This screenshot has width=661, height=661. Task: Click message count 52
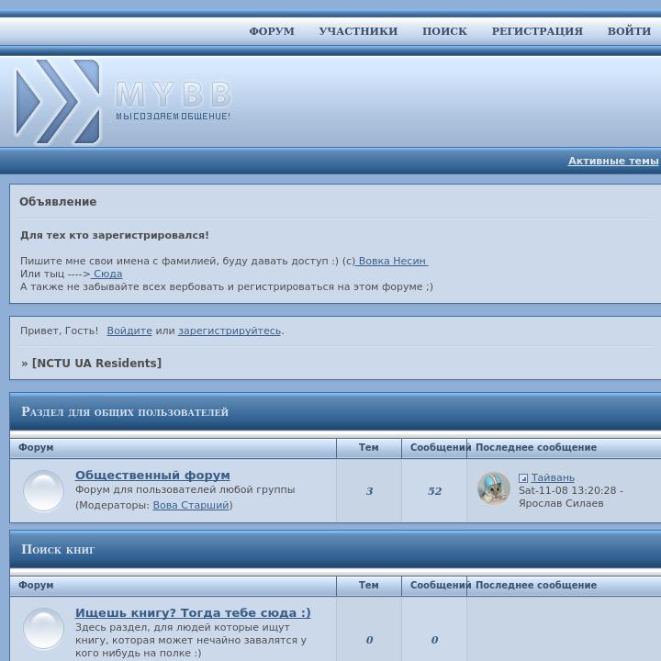434,491
